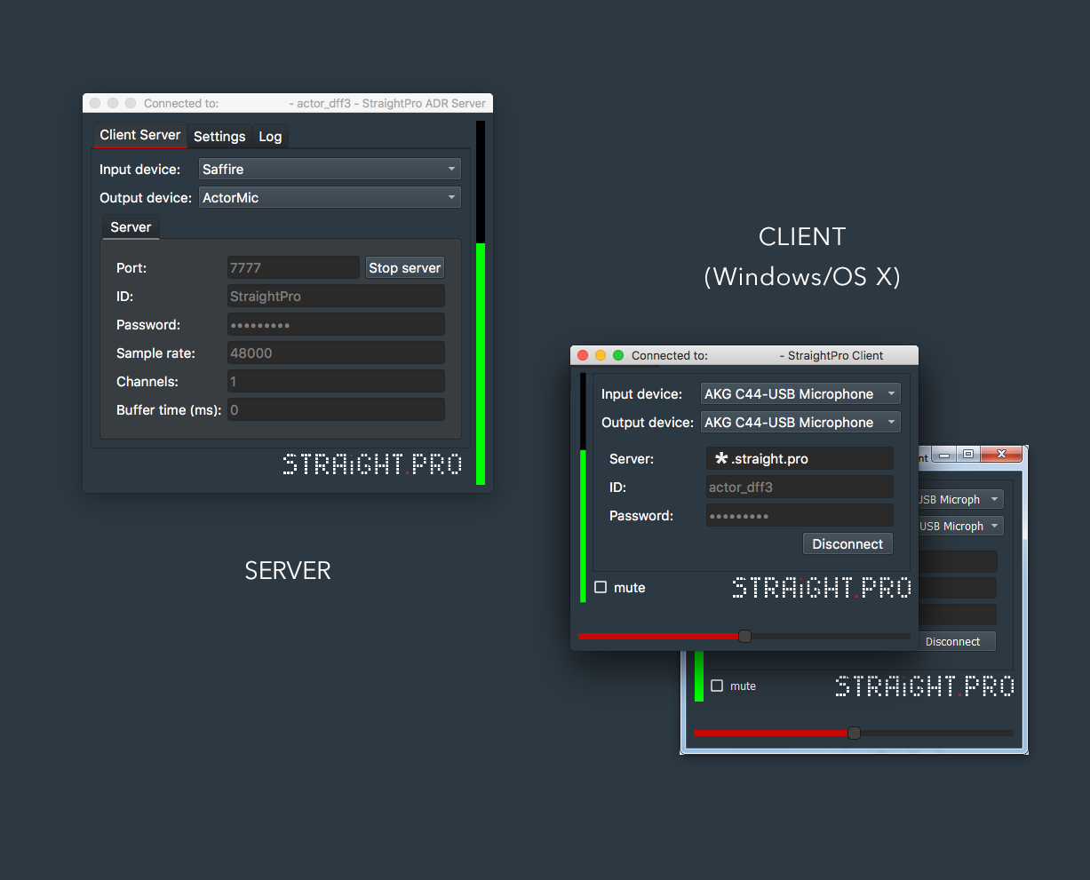Open upper USB Microph dropdown in Windows client

960,499
